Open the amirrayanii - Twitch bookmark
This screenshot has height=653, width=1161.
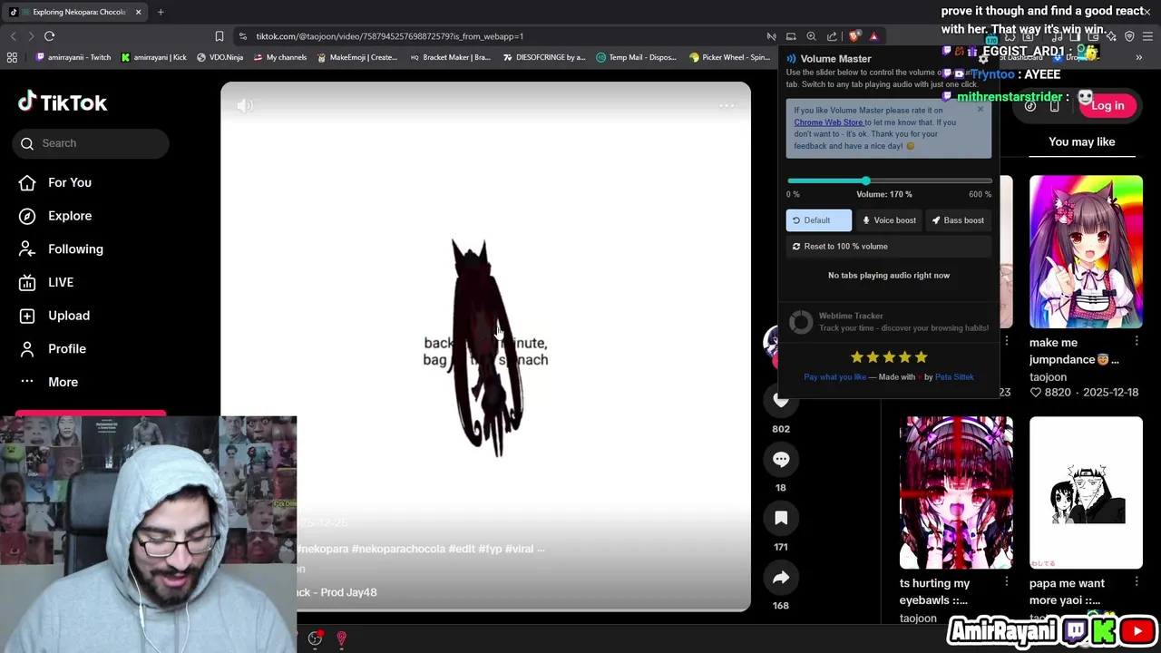click(73, 57)
